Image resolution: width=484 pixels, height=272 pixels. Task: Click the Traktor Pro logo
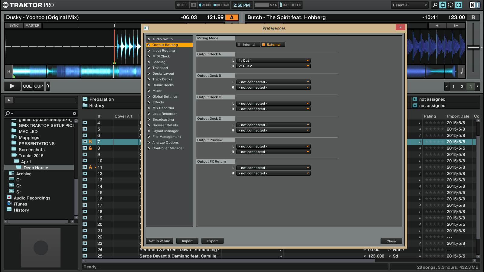tap(28, 5)
